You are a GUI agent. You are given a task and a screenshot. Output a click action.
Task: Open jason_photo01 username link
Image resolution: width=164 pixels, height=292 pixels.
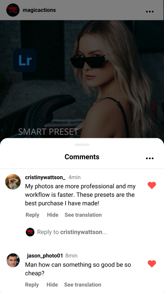(45, 256)
